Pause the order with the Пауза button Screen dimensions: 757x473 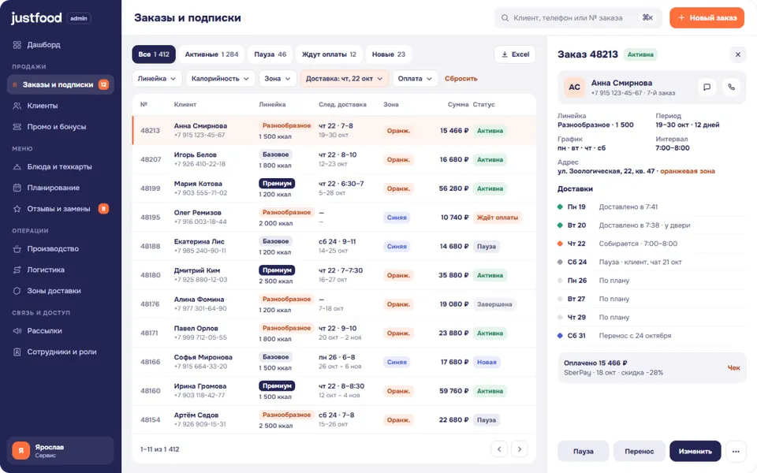(x=584, y=451)
